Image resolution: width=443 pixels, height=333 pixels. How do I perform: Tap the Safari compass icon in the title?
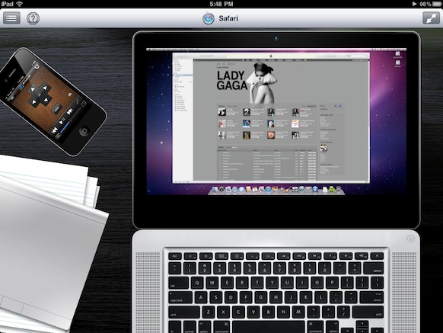[x=209, y=19]
